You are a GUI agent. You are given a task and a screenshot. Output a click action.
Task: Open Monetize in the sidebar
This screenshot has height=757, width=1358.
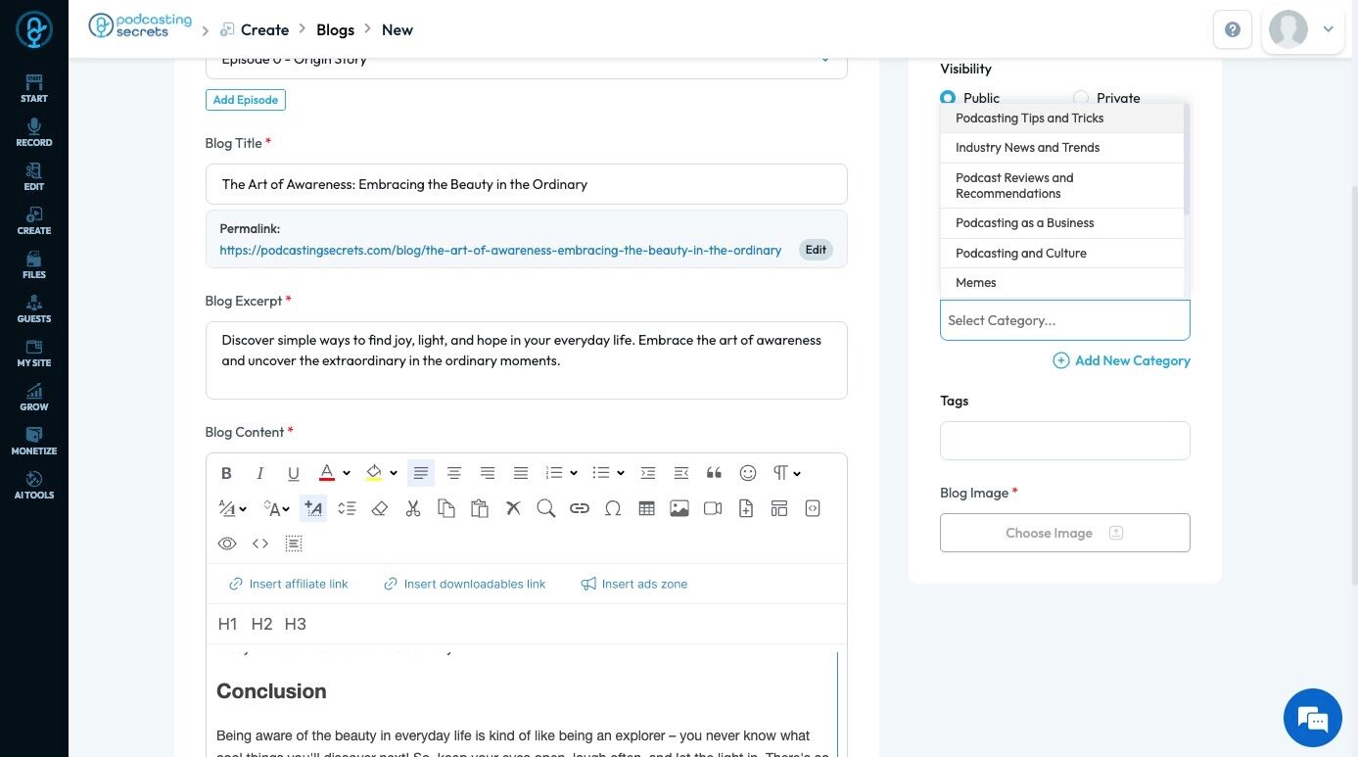coord(34,442)
